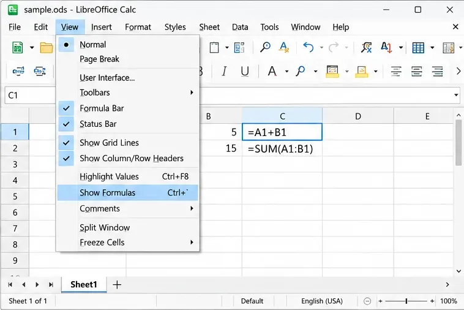Click the Default page style status field
This screenshot has width=464, height=310.
(x=252, y=301)
